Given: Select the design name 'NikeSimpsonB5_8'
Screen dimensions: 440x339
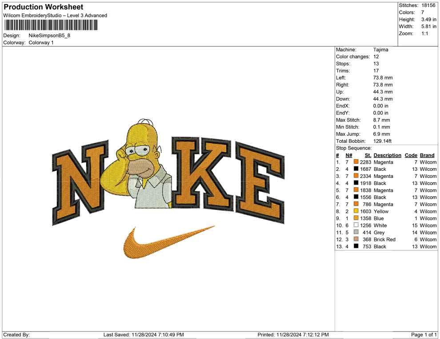Looking at the screenshot, I should pos(49,36).
